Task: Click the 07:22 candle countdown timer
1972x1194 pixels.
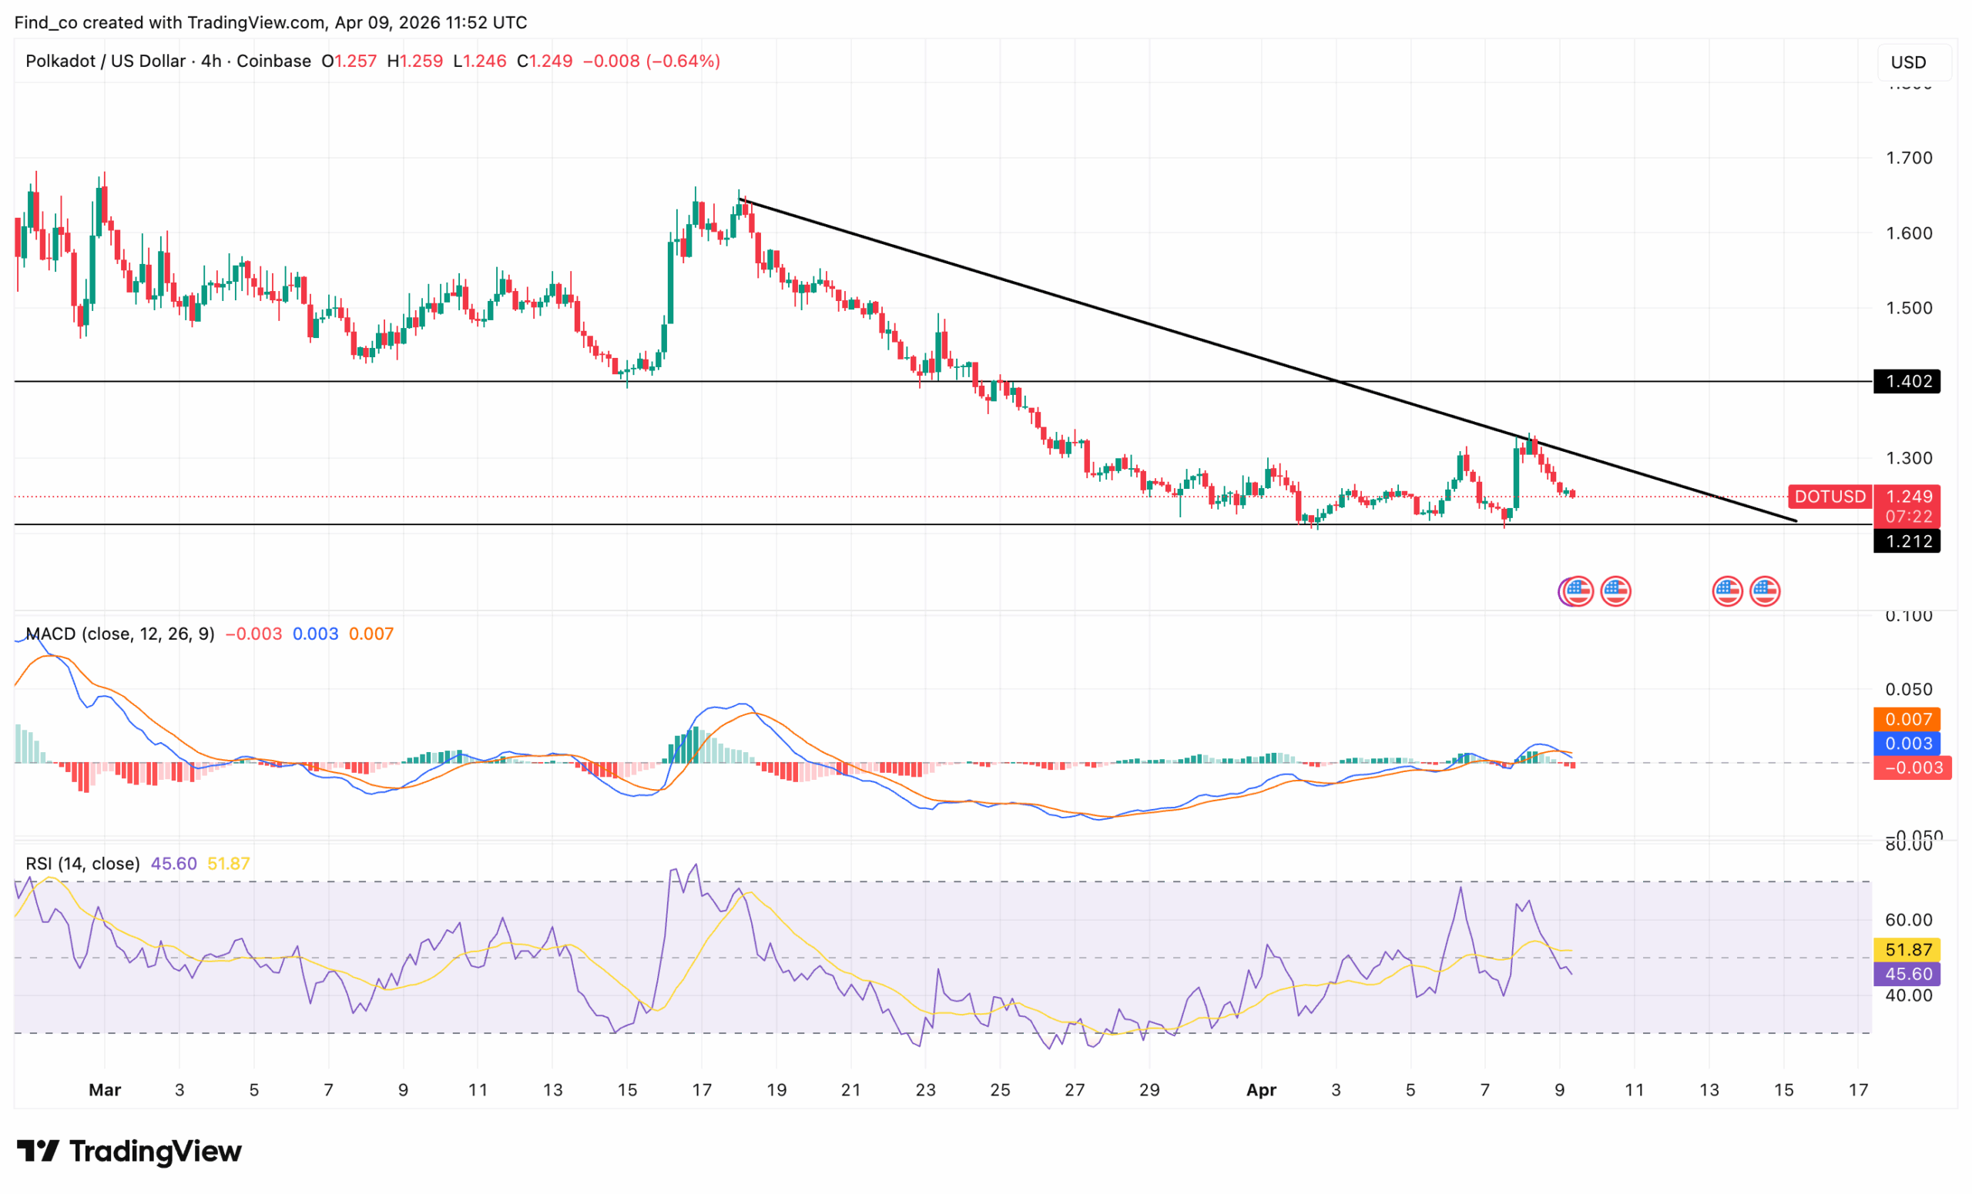Action: [1907, 517]
